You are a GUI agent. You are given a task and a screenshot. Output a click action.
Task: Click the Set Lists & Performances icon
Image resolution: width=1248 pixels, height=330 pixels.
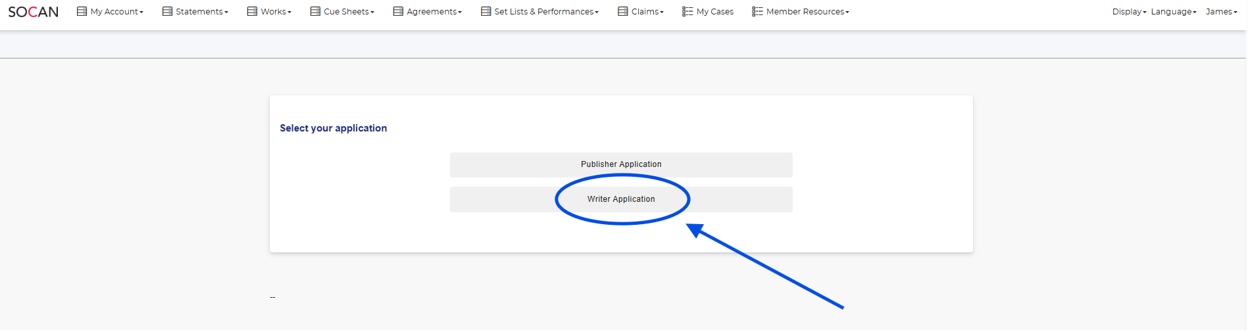click(486, 11)
